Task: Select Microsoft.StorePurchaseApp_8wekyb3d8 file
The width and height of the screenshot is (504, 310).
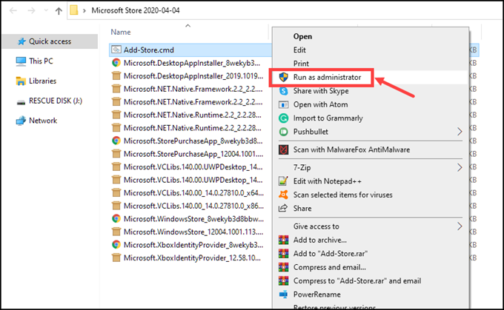Action: point(193,141)
